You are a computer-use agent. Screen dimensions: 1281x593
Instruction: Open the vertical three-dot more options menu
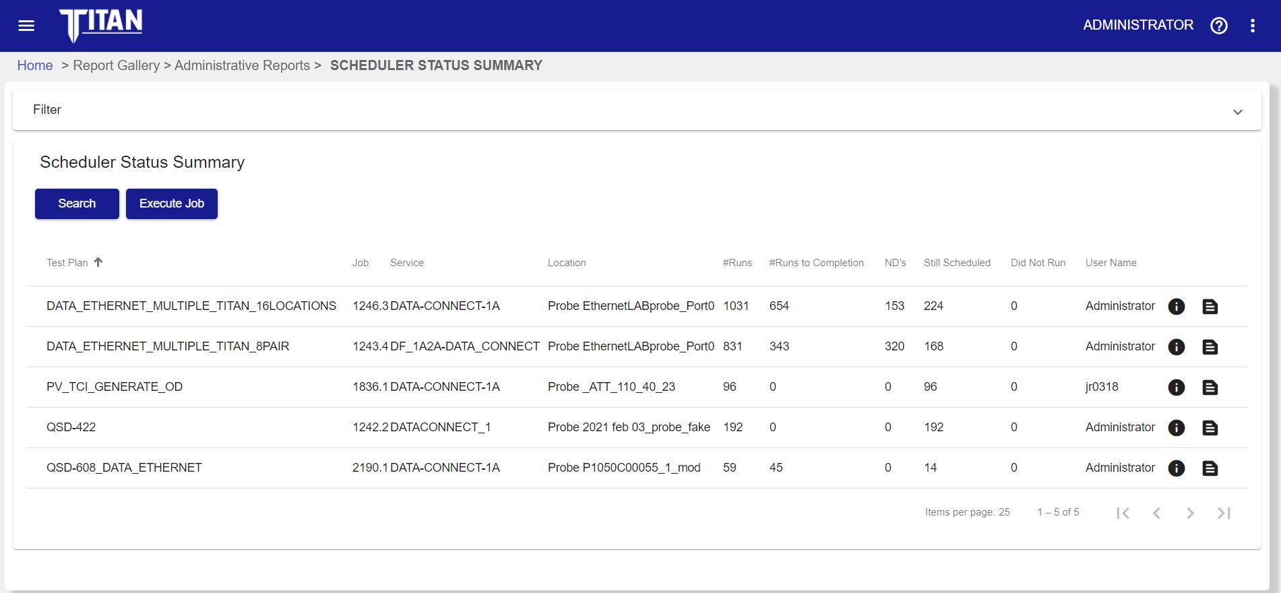[1253, 26]
